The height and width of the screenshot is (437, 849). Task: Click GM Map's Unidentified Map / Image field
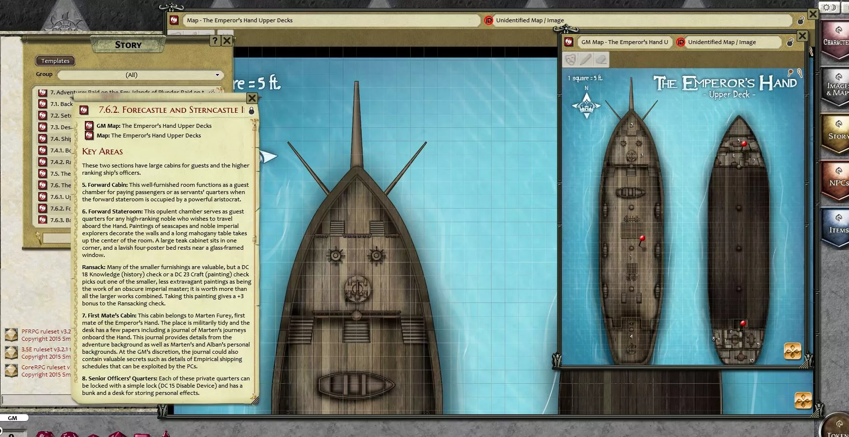733,42
